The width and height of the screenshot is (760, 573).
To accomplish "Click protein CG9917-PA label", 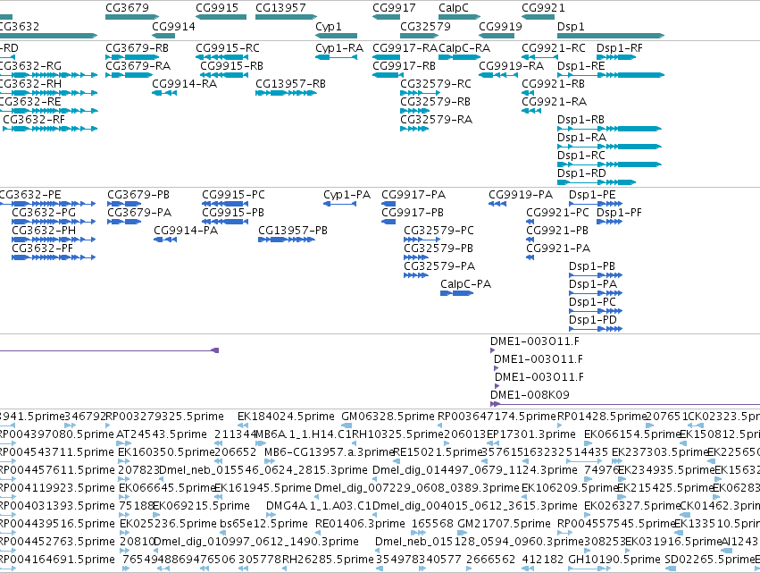I will pos(413,195).
